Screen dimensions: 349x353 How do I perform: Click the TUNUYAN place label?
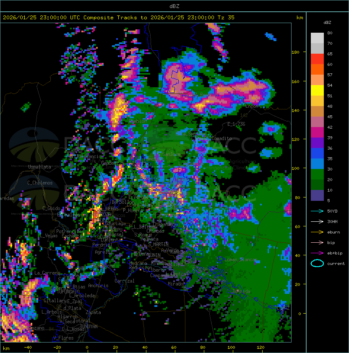89,327
